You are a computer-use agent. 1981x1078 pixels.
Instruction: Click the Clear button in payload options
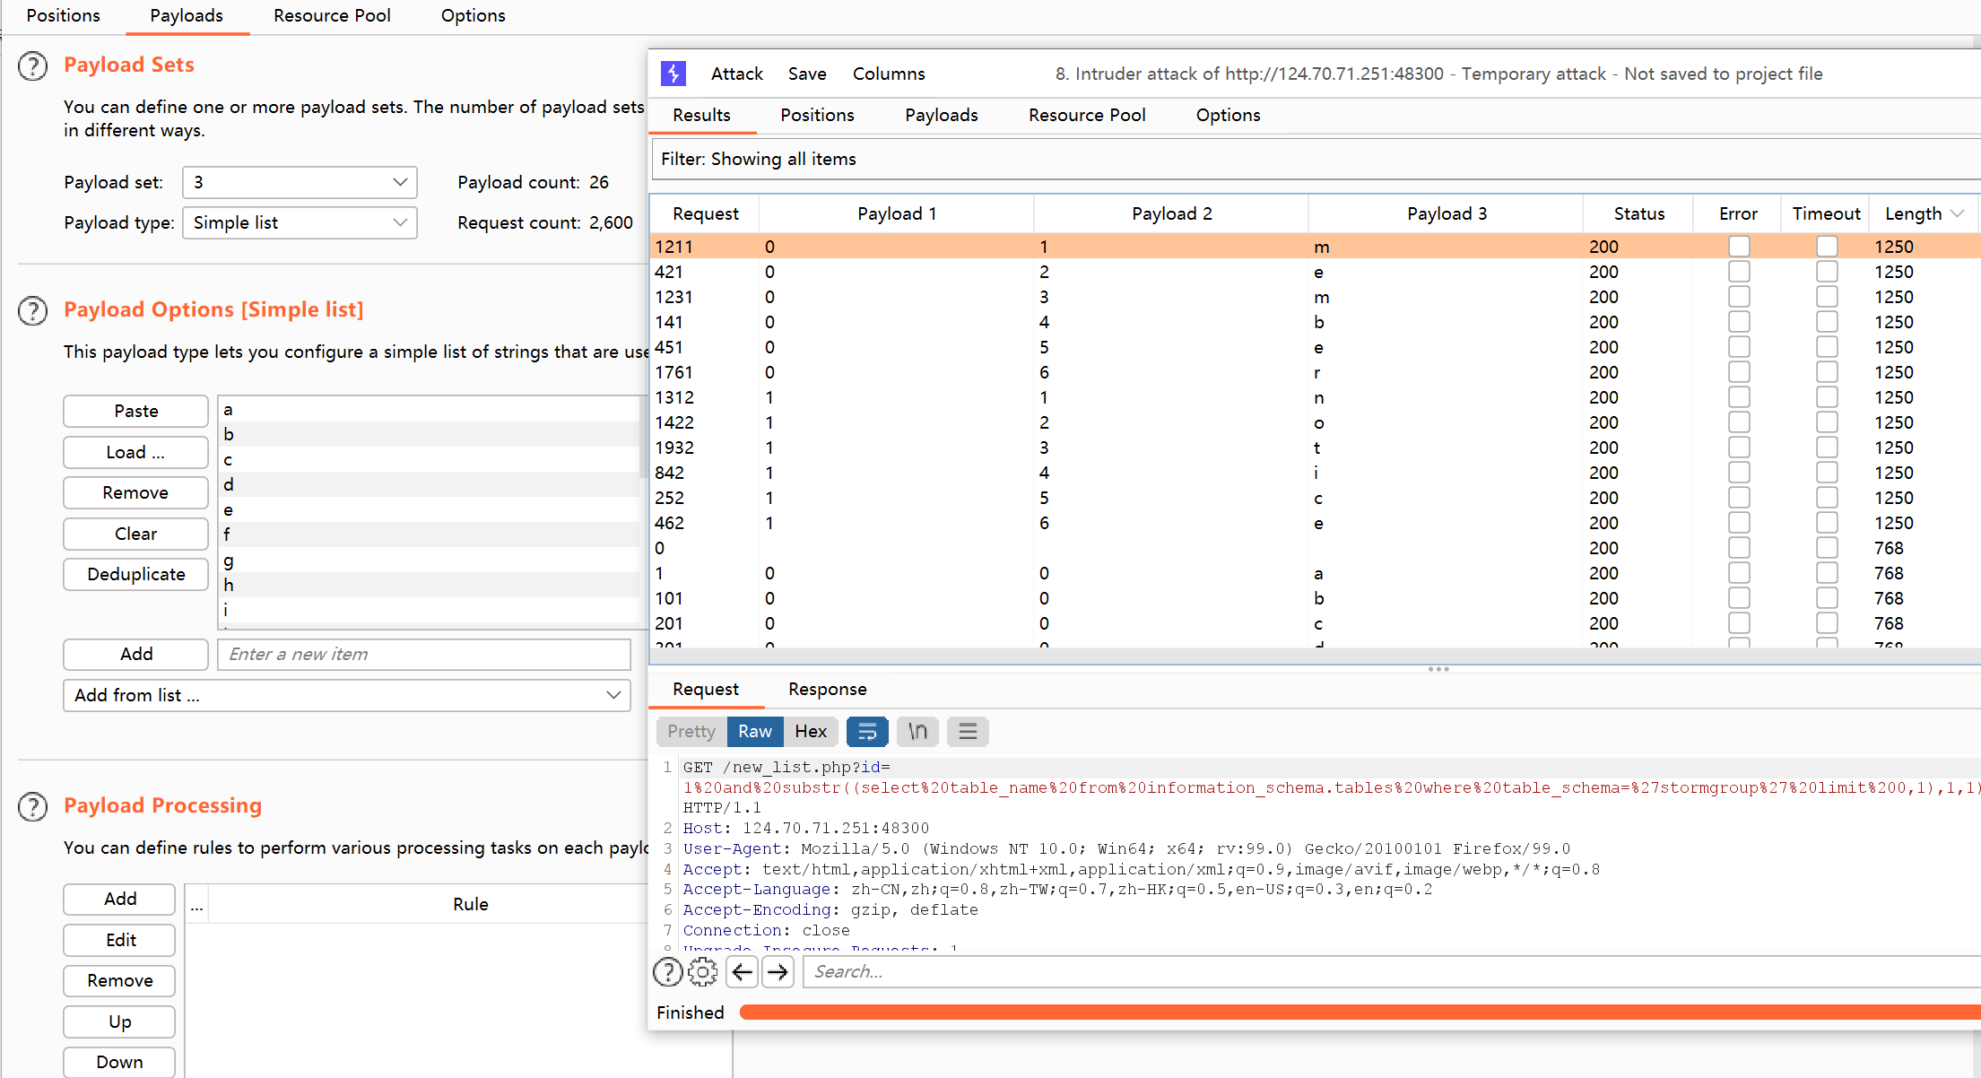[x=134, y=533]
